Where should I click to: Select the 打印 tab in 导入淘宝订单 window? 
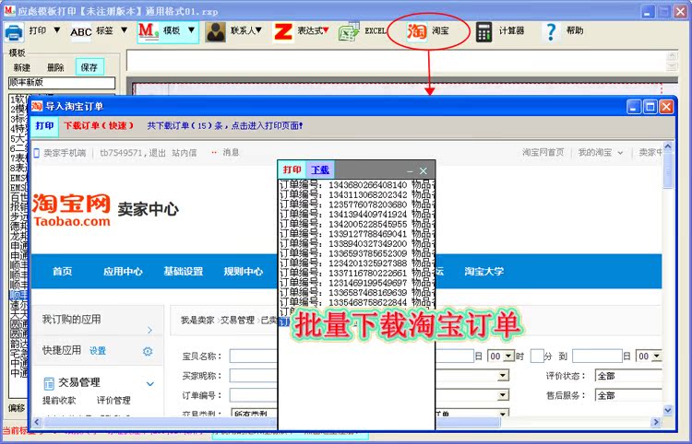coord(44,126)
